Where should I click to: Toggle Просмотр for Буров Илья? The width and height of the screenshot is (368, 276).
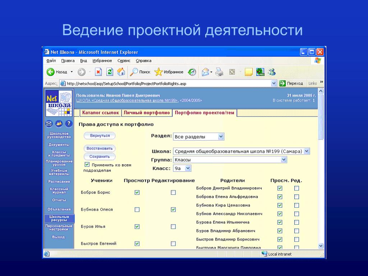[x=137, y=227]
